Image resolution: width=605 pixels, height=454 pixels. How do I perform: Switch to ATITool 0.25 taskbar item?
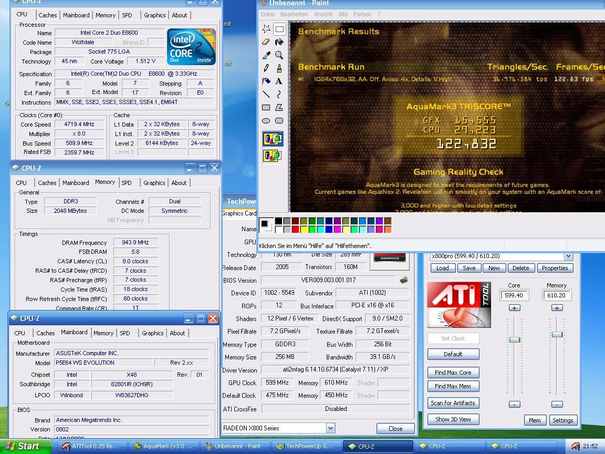click(x=92, y=446)
